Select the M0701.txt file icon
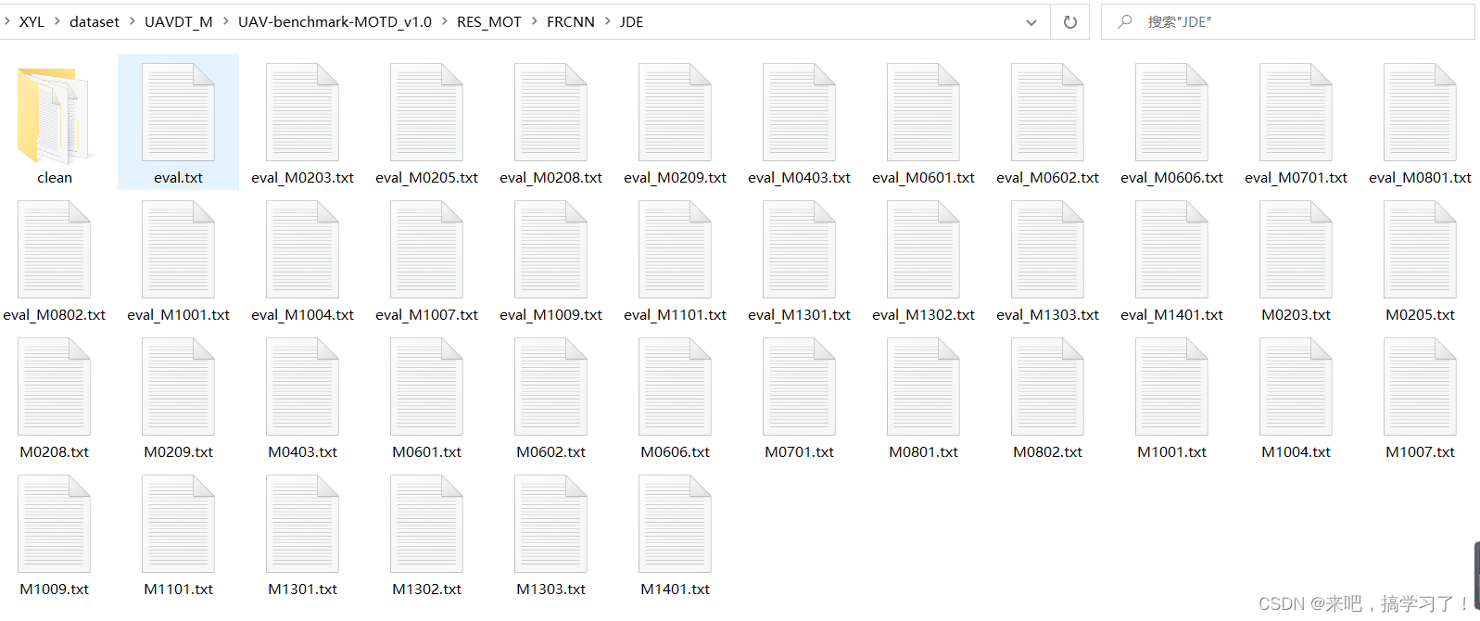This screenshot has width=1480, height=621. coord(799,387)
